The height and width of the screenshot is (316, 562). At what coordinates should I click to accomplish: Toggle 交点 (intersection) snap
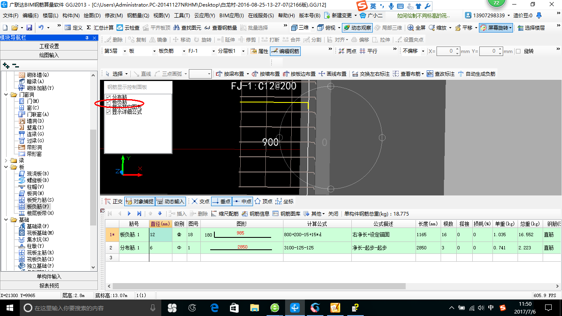tap(201, 202)
